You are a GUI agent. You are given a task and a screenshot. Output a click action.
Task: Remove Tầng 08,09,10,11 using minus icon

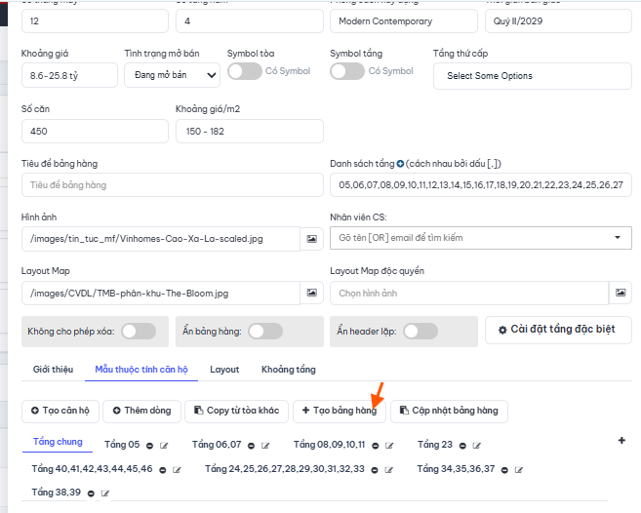(x=376, y=446)
